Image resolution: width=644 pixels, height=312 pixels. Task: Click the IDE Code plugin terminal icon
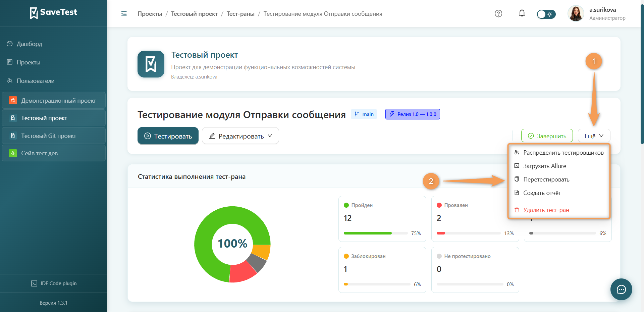34,283
